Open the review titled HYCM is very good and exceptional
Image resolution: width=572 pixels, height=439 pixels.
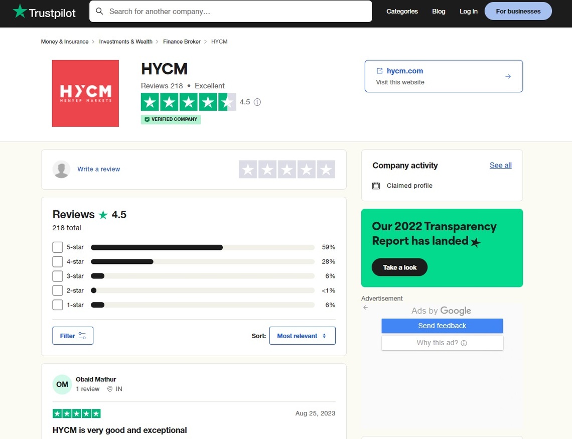click(x=119, y=430)
